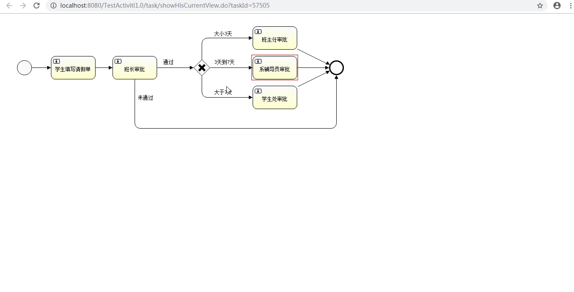Select the 班长审批 task node

(135, 68)
